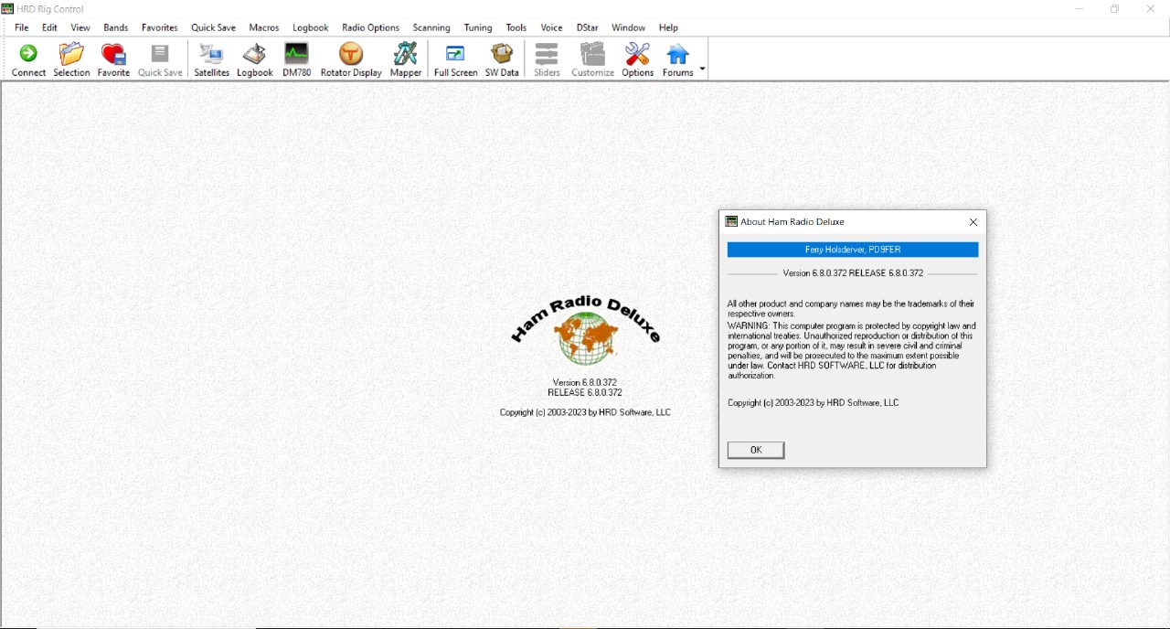Close the About Ham Radio Deluxe dialog
Image resolution: width=1170 pixels, height=629 pixels.
click(973, 222)
